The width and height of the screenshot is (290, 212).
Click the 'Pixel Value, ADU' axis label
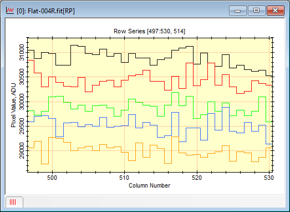[13, 105]
